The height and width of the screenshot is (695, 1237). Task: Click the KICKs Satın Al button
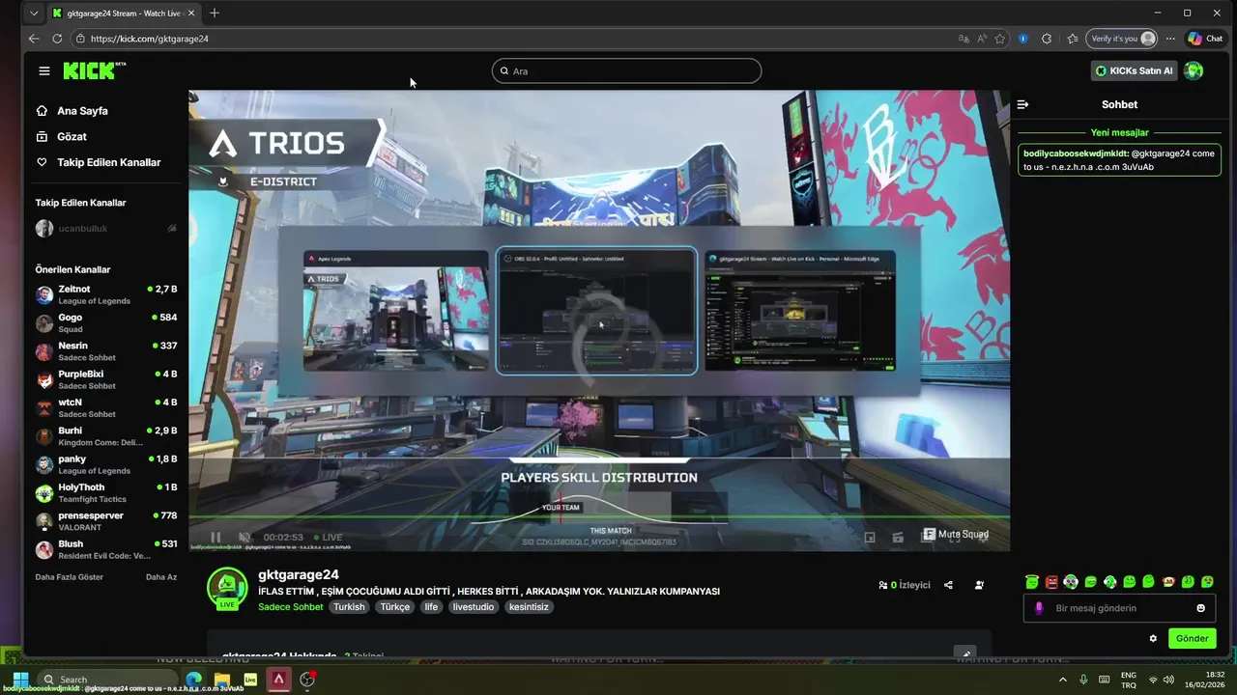tap(1134, 70)
